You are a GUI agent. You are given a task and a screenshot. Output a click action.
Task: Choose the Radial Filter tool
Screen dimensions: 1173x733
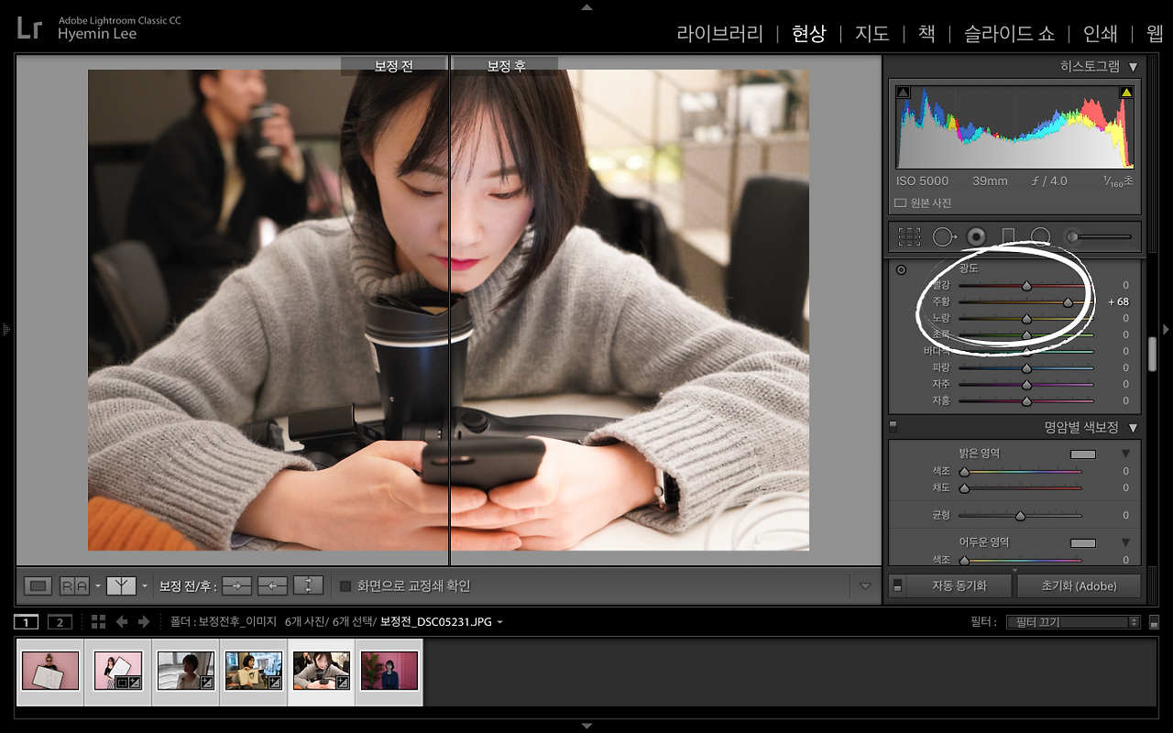[x=1040, y=237]
